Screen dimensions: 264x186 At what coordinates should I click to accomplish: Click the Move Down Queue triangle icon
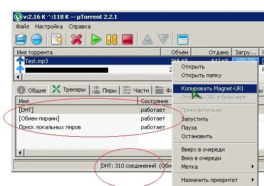(163, 39)
